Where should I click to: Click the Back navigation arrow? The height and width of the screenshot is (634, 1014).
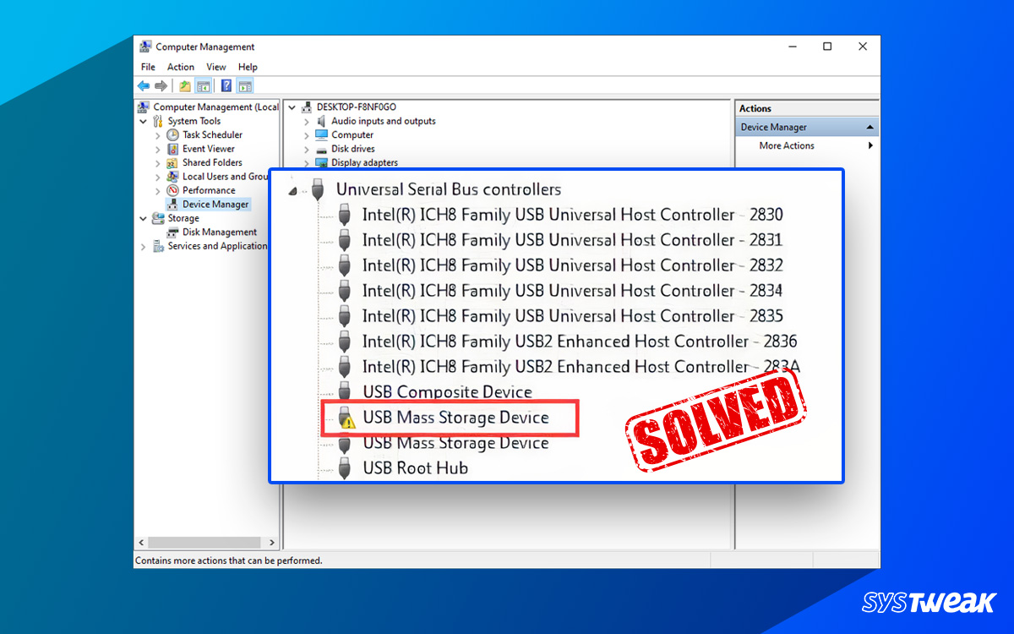coord(143,85)
